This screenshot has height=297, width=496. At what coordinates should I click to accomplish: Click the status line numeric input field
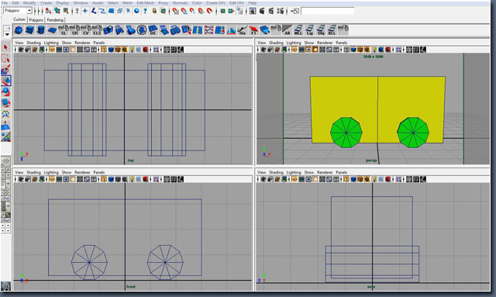click(x=327, y=11)
